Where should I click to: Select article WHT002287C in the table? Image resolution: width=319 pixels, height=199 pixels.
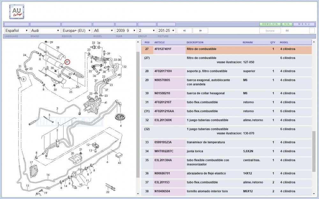pyautogui.click(x=164, y=151)
